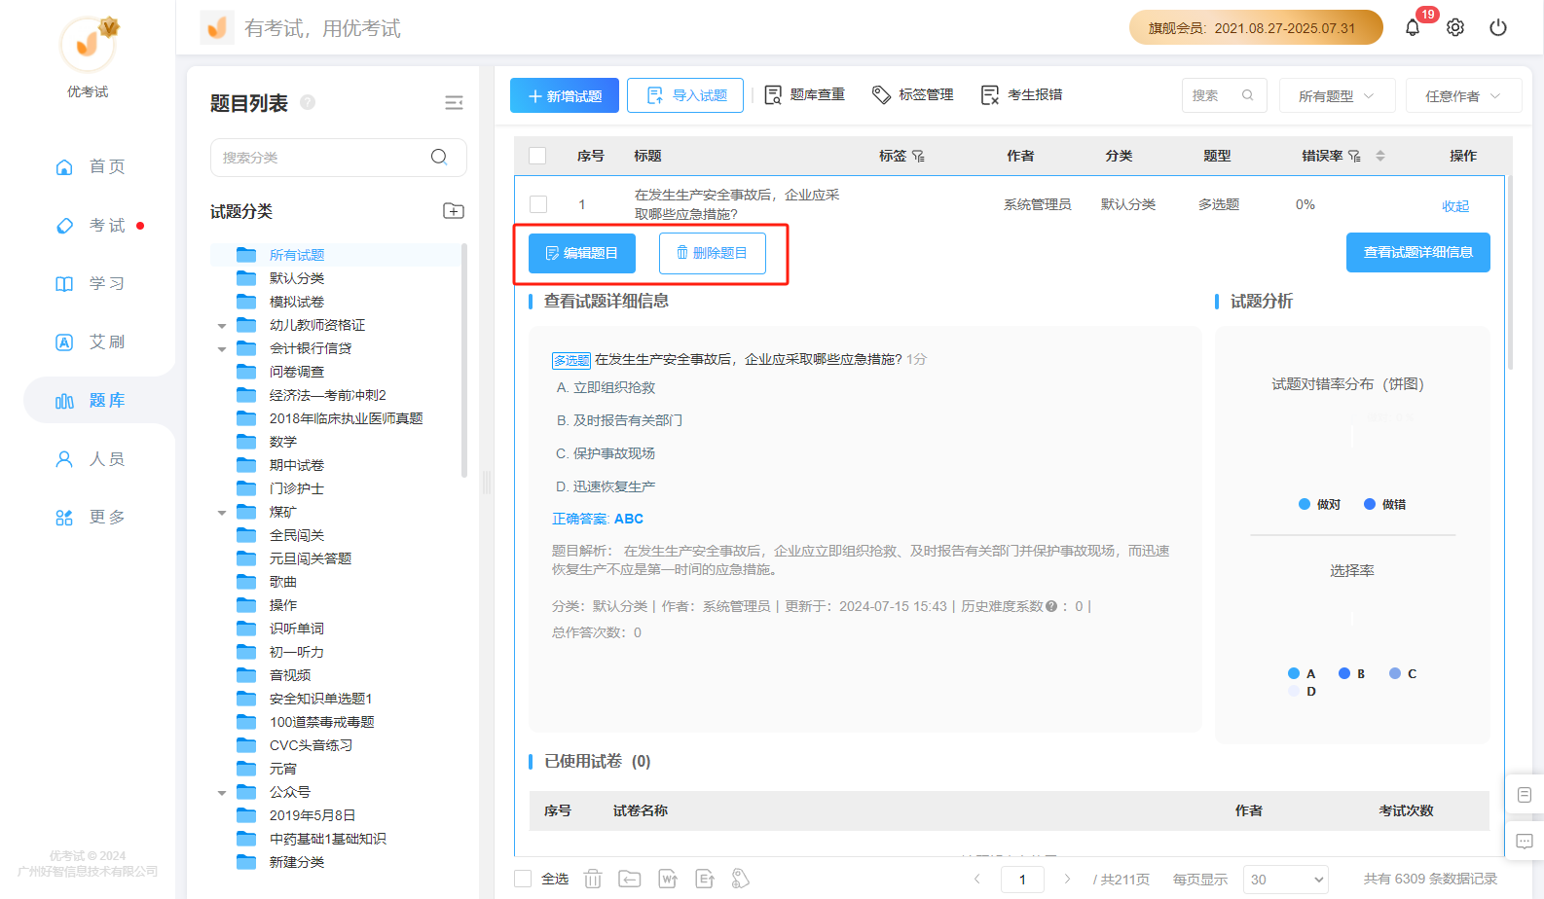The image size is (1544, 899).
Task: Open settings gear icon in header
Action: pos(1455,28)
